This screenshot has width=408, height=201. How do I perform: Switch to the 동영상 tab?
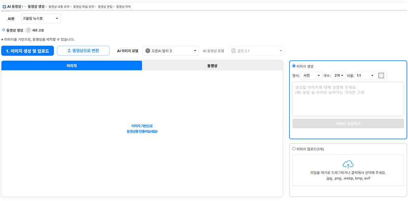[x=212, y=66]
